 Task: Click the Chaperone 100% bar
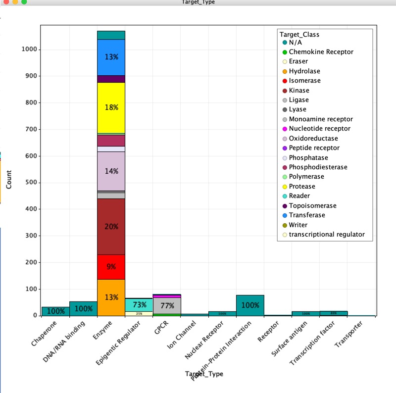(55, 311)
